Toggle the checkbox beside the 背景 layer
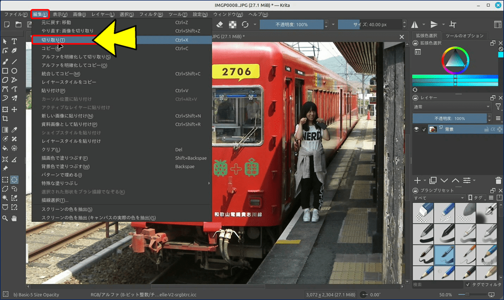This screenshot has width=504, height=300. pyautogui.click(x=424, y=129)
